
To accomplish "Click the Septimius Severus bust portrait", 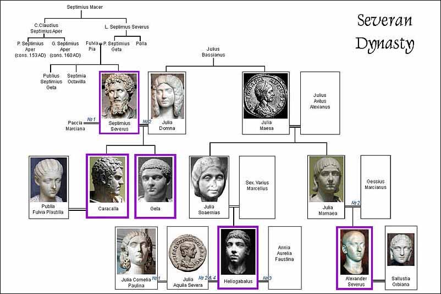I will pos(119,95).
